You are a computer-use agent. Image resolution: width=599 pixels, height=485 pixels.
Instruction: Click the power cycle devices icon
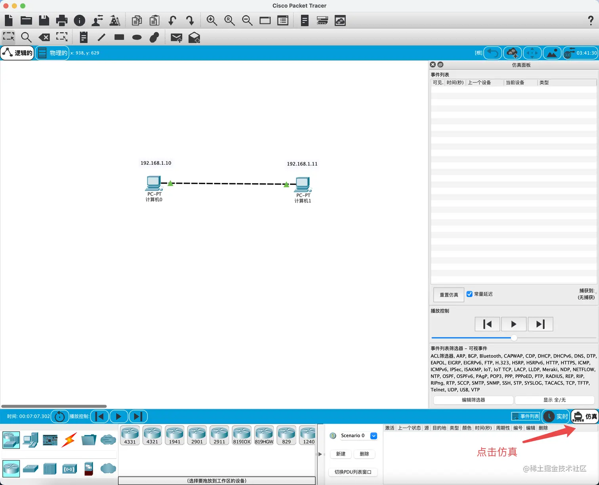coord(59,417)
